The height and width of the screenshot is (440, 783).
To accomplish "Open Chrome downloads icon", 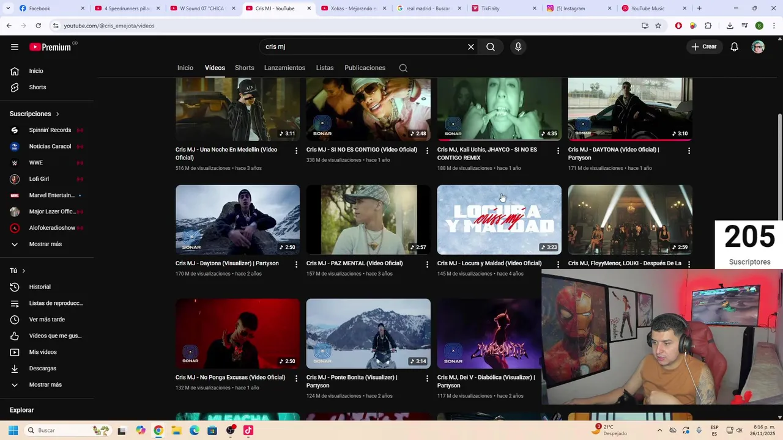I will 730,26.
